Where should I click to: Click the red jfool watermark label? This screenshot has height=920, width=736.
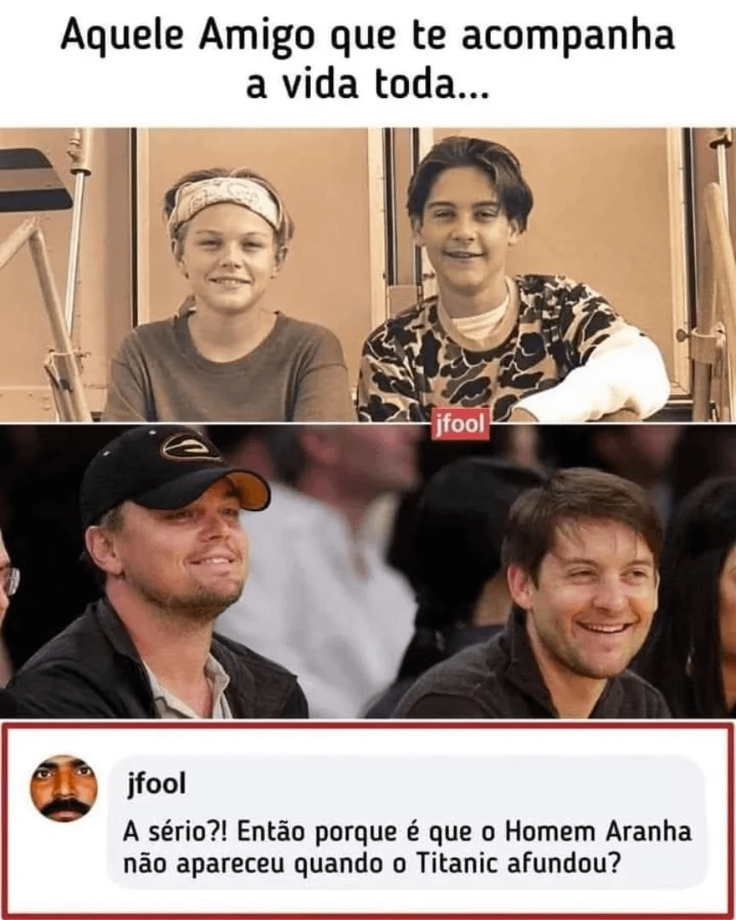click(x=460, y=424)
